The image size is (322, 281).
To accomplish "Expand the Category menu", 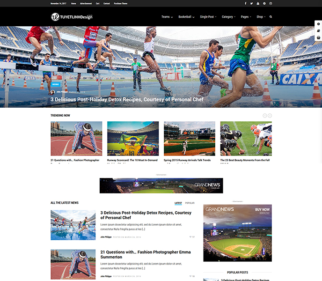I will (x=228, y=17).
